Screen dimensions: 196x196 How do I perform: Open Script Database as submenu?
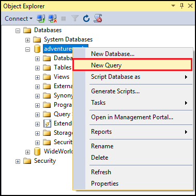[132, 77]
